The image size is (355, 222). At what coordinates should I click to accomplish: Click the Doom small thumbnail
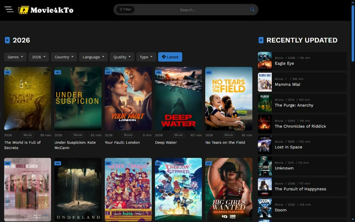click(265, 208)
